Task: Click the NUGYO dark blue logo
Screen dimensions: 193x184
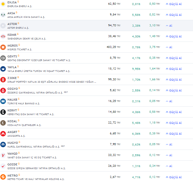Action: tap(3, 144)
